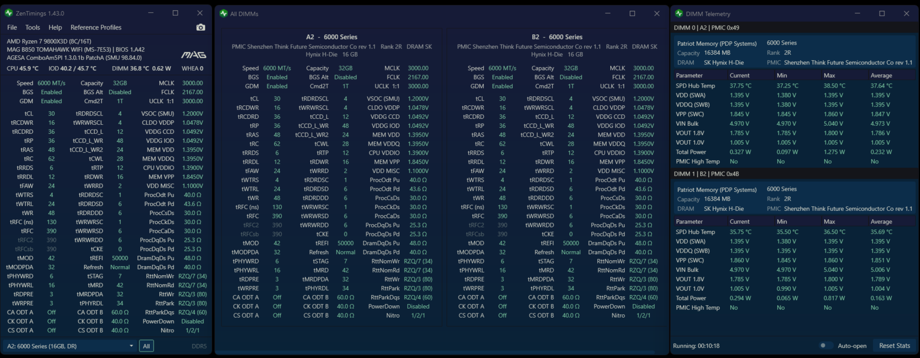Select the MAG B850 TOMAHAWK WIFI line
This screenshot has width=920, height=358.
click(x=75, y=49)
